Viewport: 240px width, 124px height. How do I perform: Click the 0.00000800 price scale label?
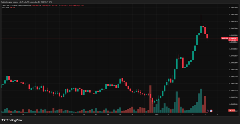[x=234, y=63]
